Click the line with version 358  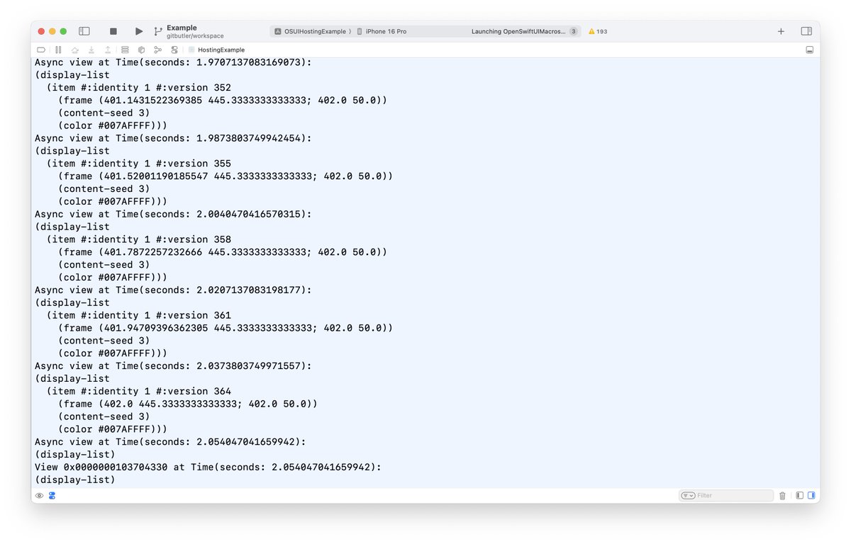[139, 239]
